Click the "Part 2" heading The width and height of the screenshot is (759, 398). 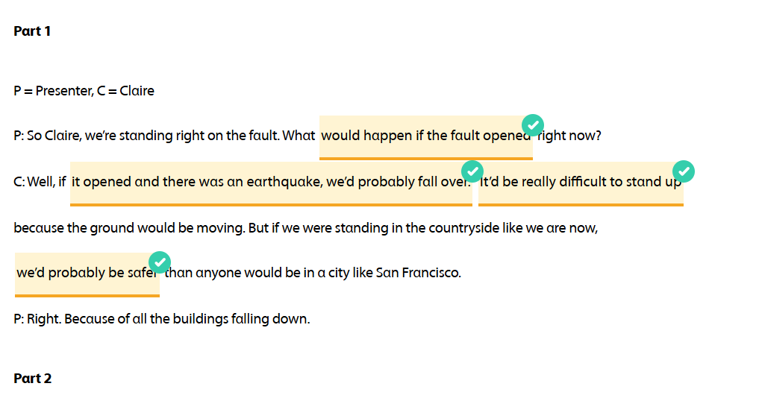pyautogui.click(x=33, y=379)
